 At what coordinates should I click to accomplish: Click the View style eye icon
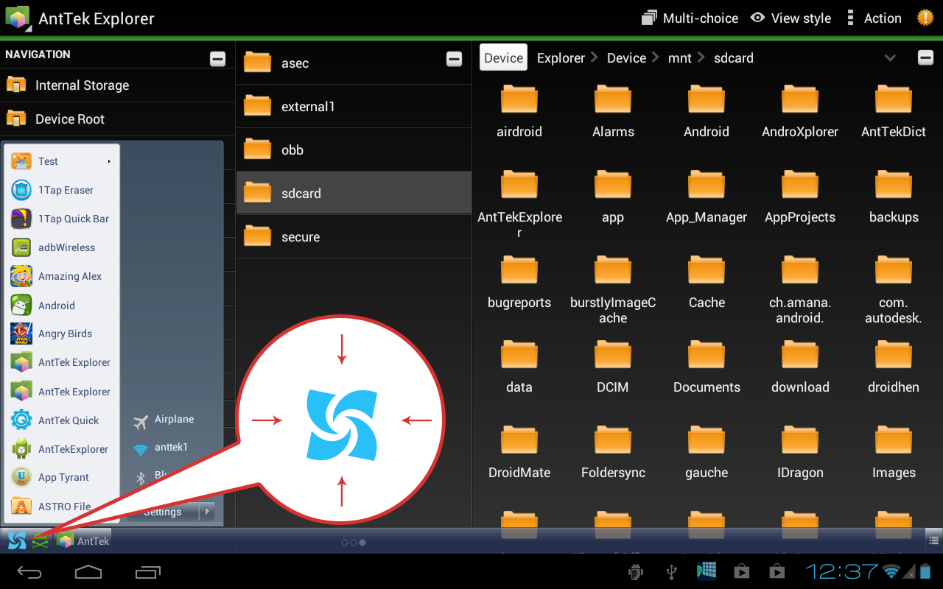click(x=757, y=18)
